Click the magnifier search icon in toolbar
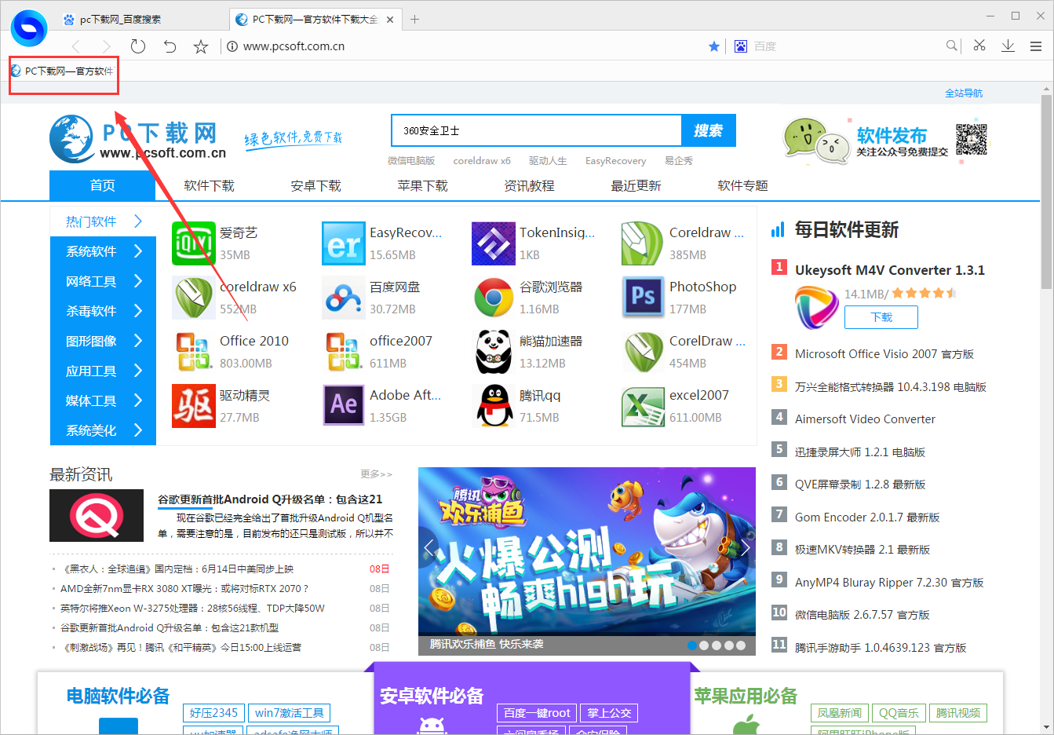 tap(951, 46)
